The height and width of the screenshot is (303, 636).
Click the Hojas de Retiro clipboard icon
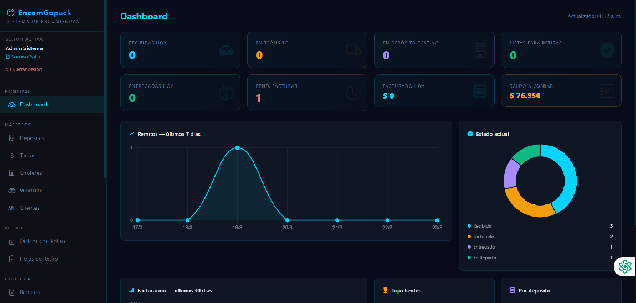12,259
